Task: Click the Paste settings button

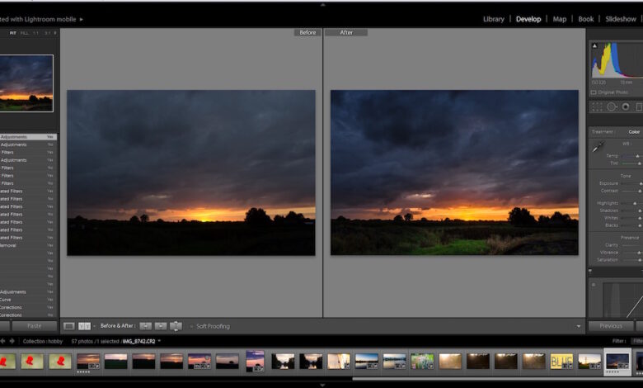Action: click(x=34, y=326)
